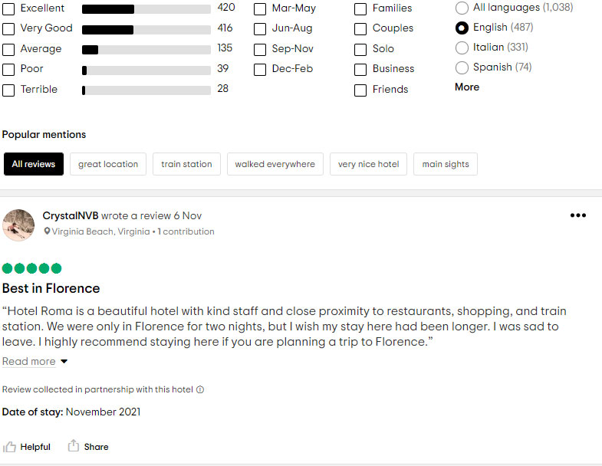Select All languages radio option

(x=462, y=8)
